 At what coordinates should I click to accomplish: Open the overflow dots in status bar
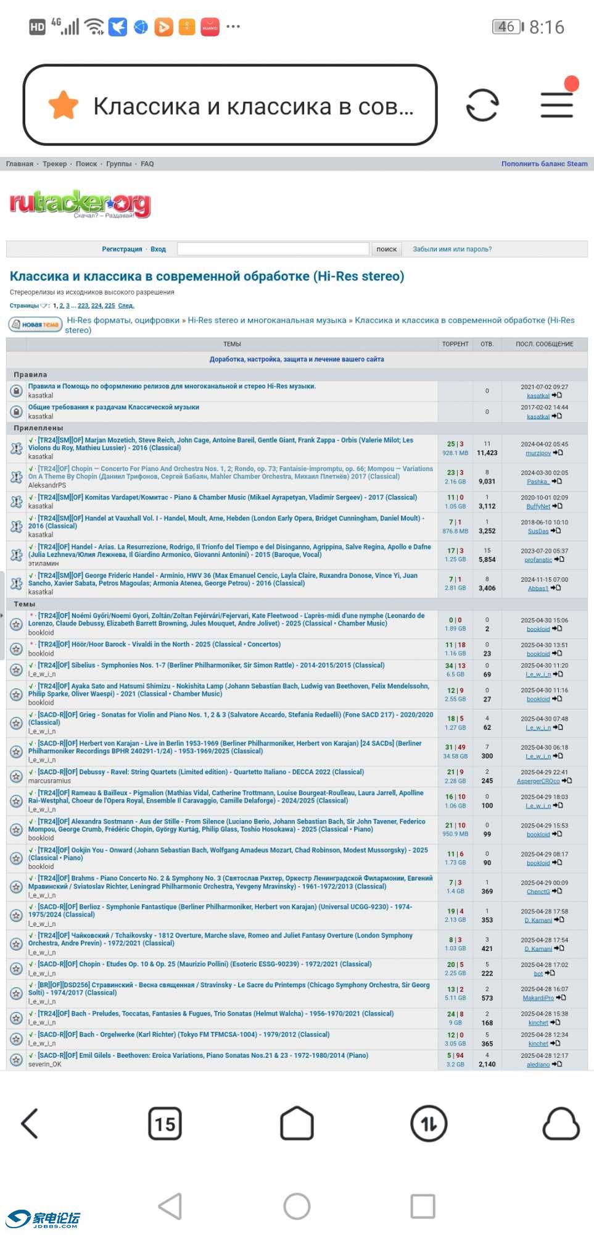point(233,27)
